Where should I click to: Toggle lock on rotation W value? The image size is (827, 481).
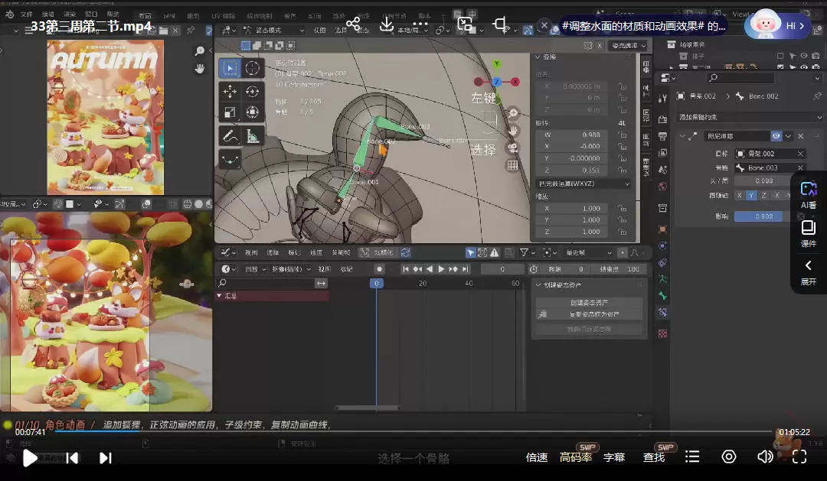pos(623,135)
